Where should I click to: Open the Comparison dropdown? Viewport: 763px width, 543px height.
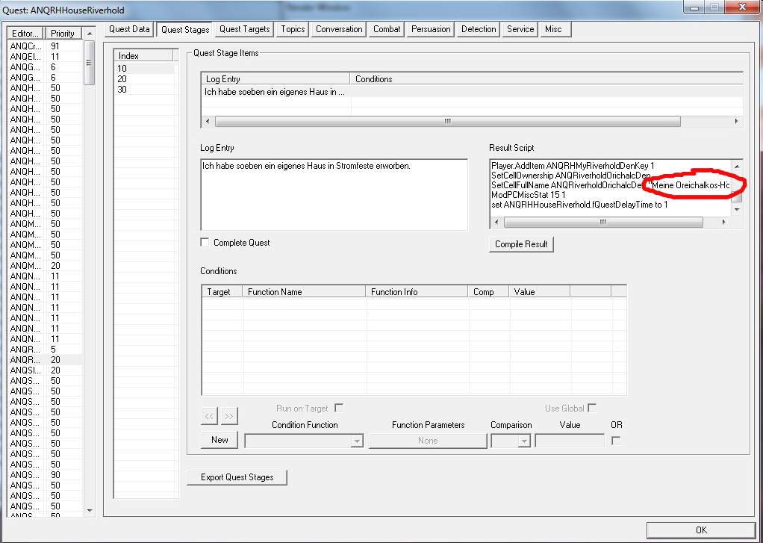pyautogui.click(x=524, y=441)
